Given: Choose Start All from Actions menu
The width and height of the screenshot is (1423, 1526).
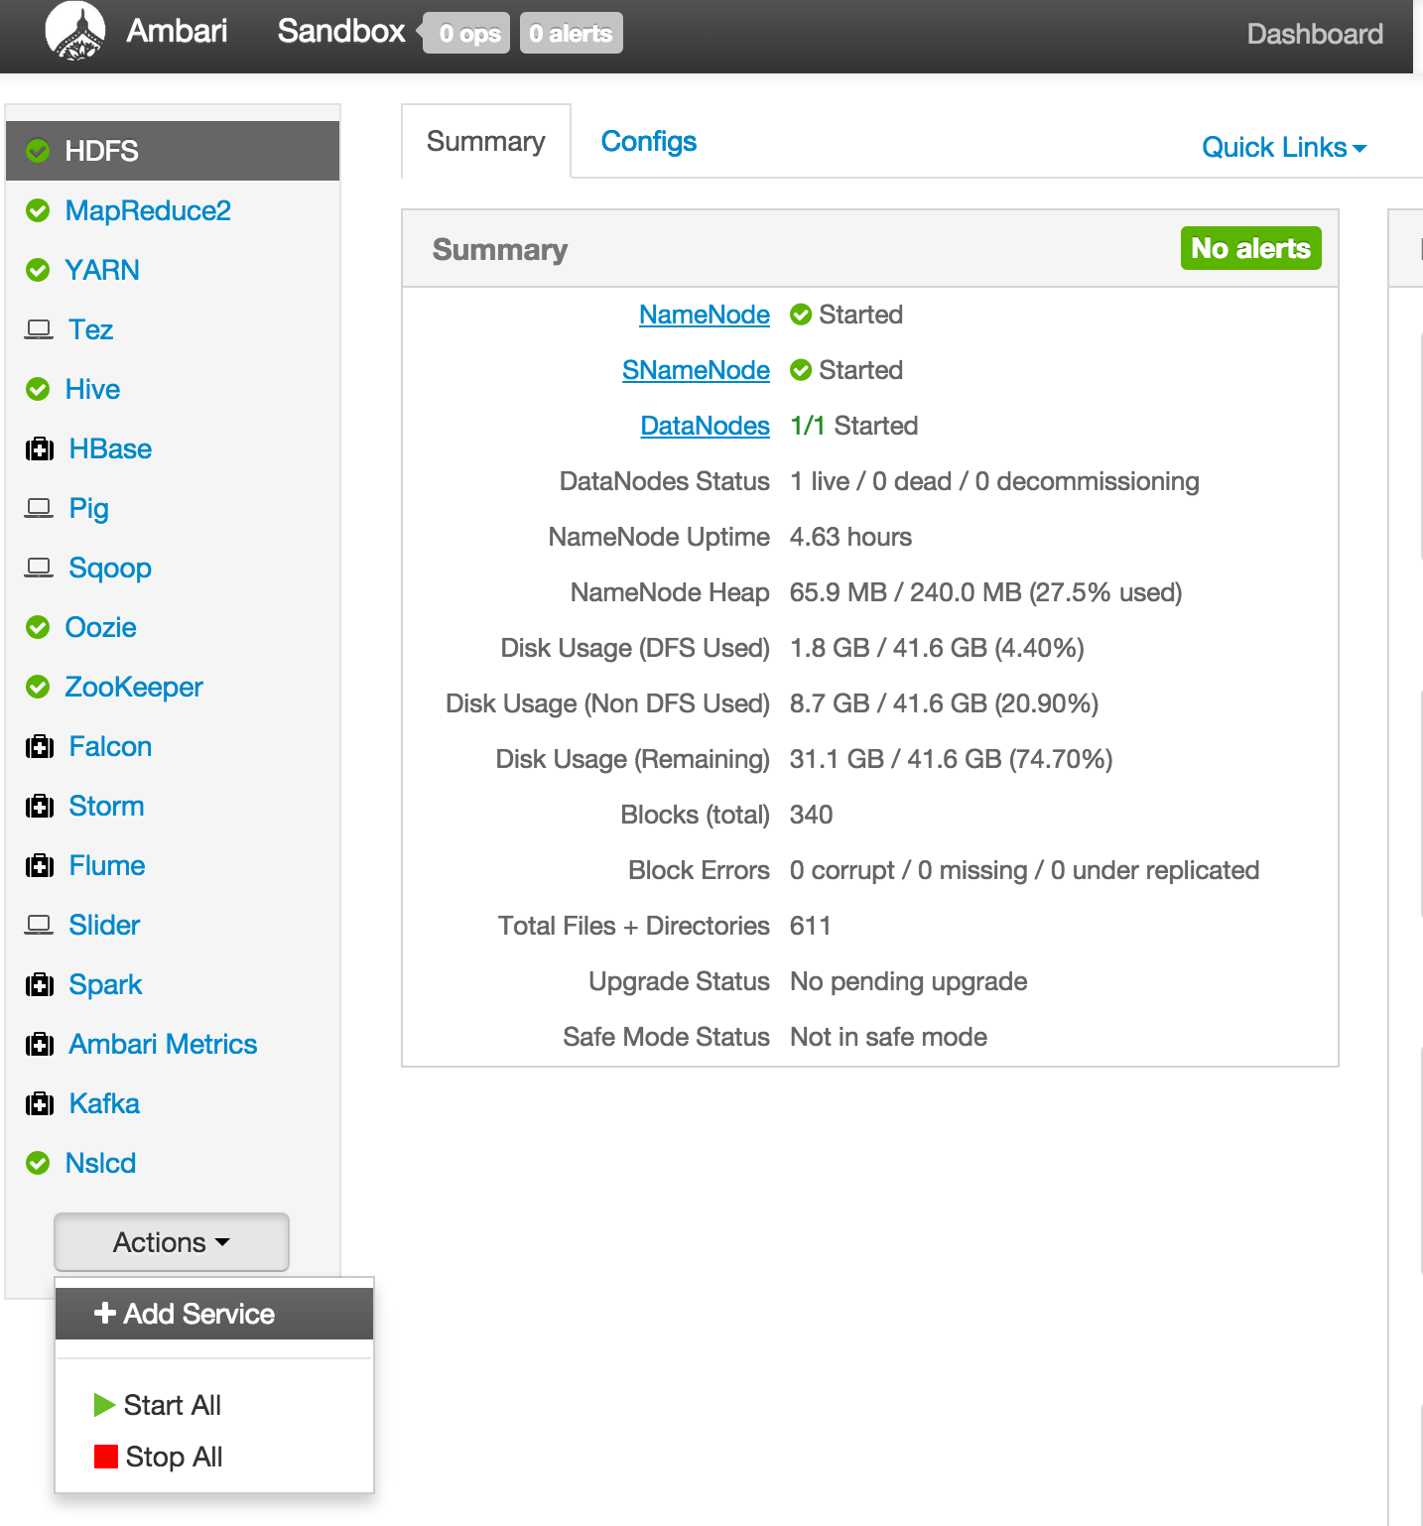Looking at the screenshot, I should pos(214,1405).
